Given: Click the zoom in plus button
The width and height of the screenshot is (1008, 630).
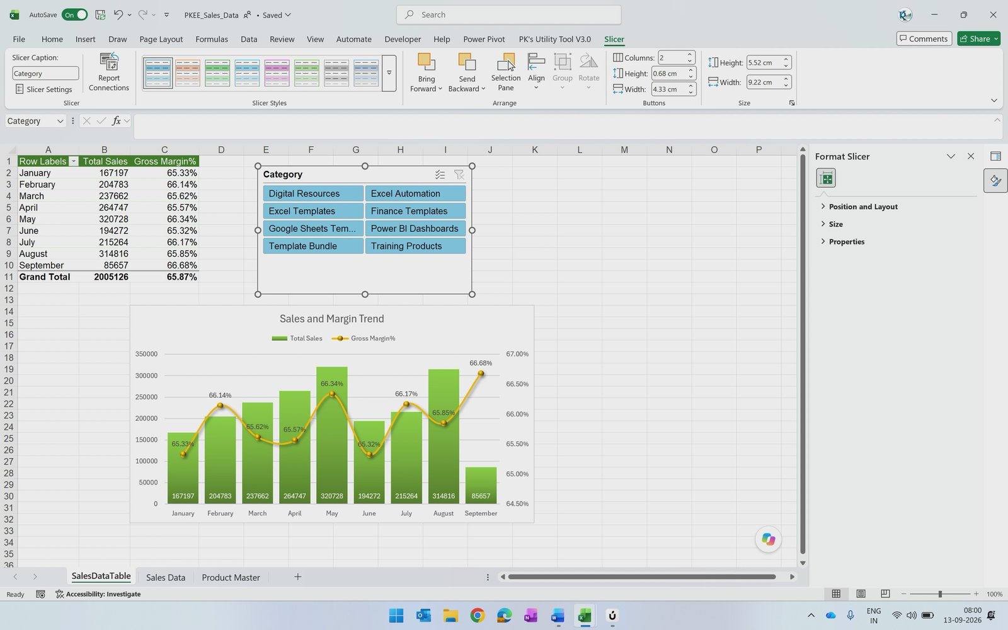Looking at the screenshot, I should (976, 594).
